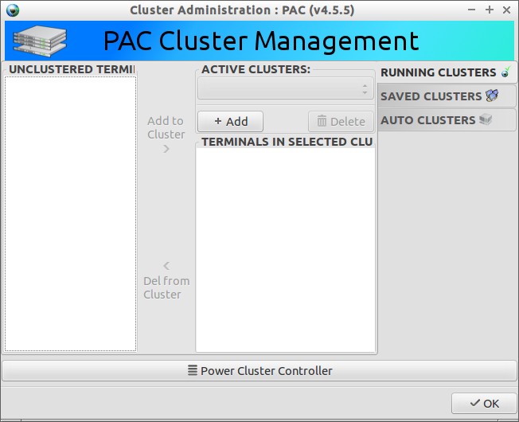
Task: Switch to the Running Clusters tab
Action: coord(447,72)
